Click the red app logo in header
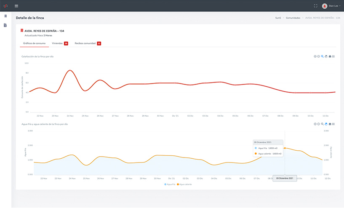 coord(5,6)
